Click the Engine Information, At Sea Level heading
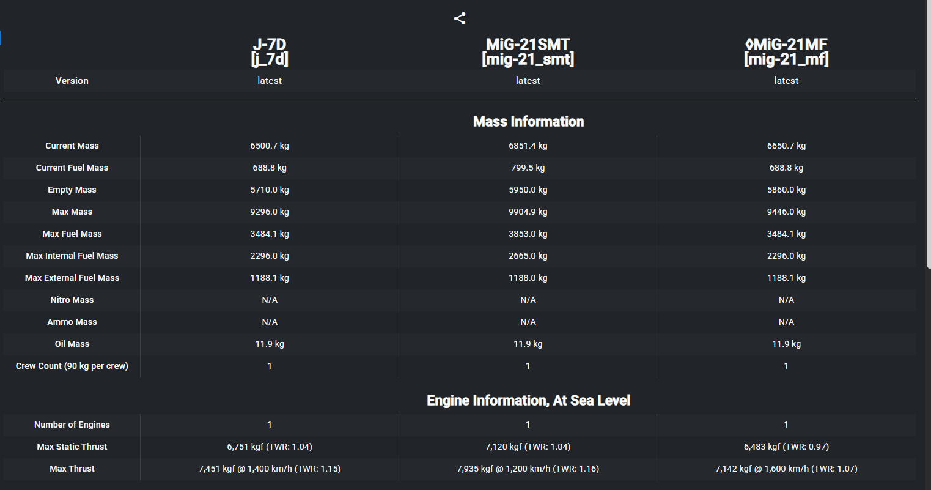 coord(528,400)
